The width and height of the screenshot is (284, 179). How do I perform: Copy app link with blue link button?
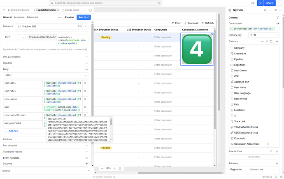[260, 3]
